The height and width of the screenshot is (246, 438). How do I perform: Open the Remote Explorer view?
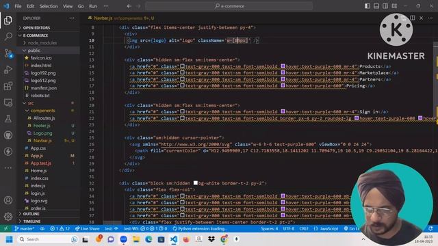coord(8,102)
